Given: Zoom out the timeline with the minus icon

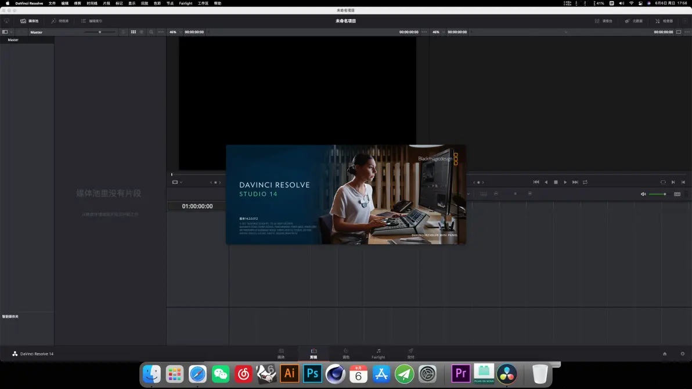Looking at the screenshot, I should [x=496, y=194].
